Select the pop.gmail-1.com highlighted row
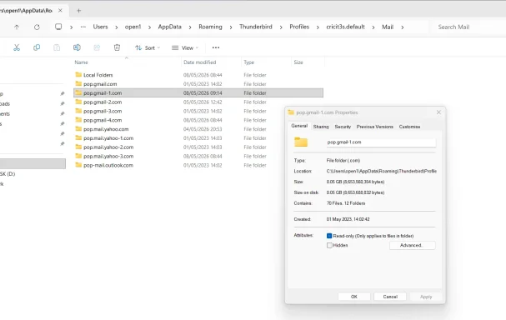 click(x=198, y=92)
